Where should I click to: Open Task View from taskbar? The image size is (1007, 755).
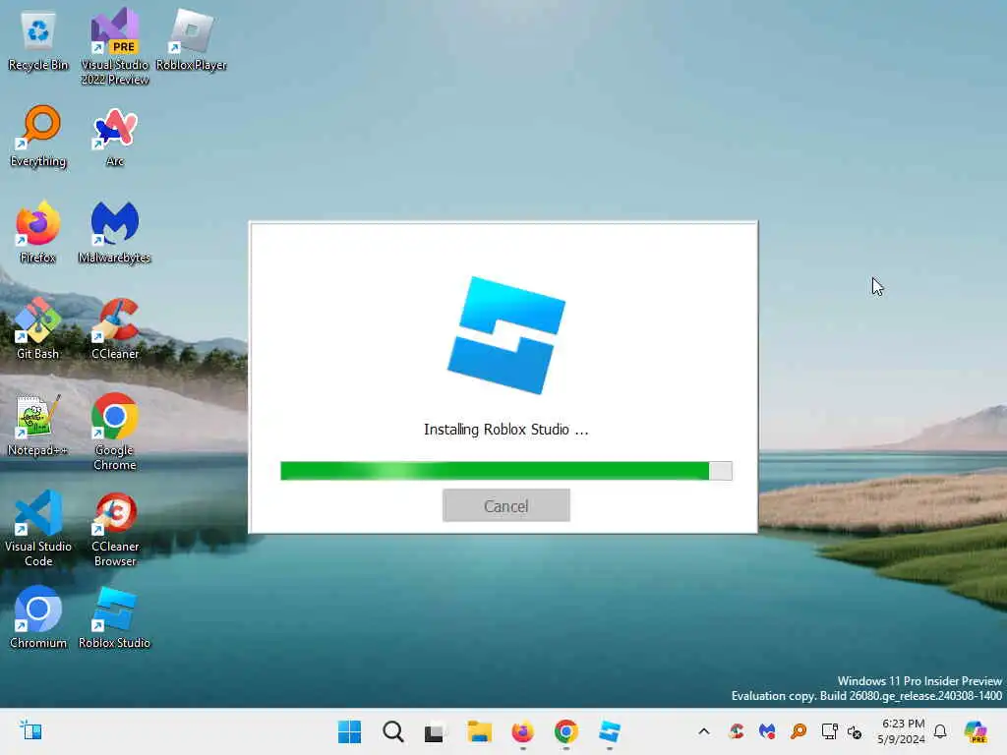[435, 731]
